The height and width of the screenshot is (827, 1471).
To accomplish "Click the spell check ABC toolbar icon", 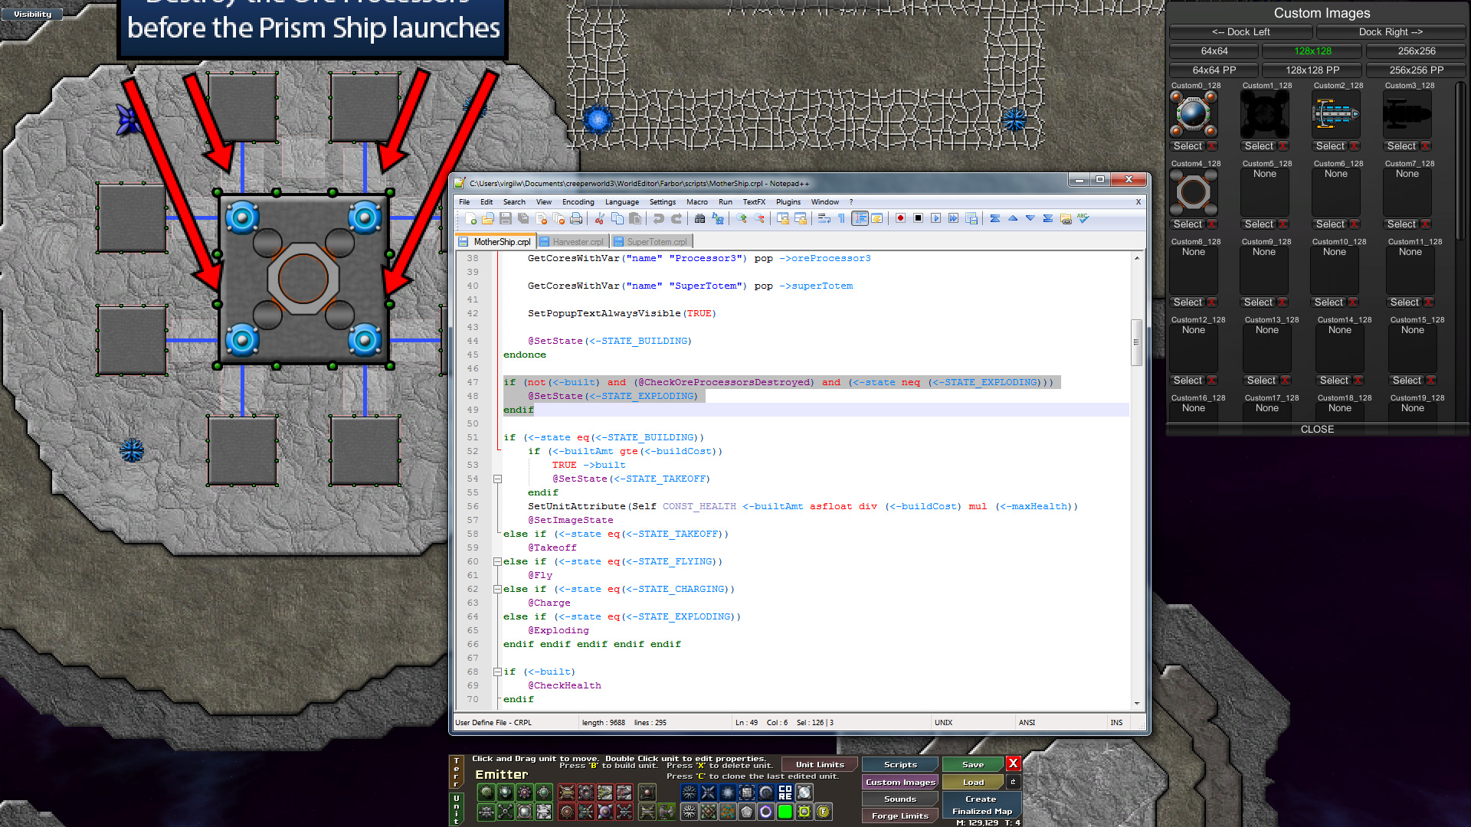I will point(1083,219).
